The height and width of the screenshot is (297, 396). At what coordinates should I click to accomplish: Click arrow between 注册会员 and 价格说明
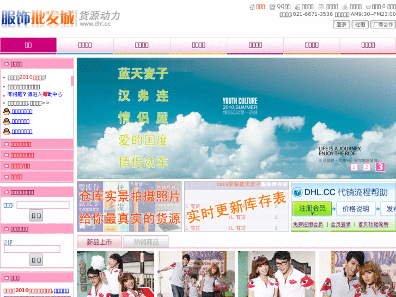click(x=334, y=209)
